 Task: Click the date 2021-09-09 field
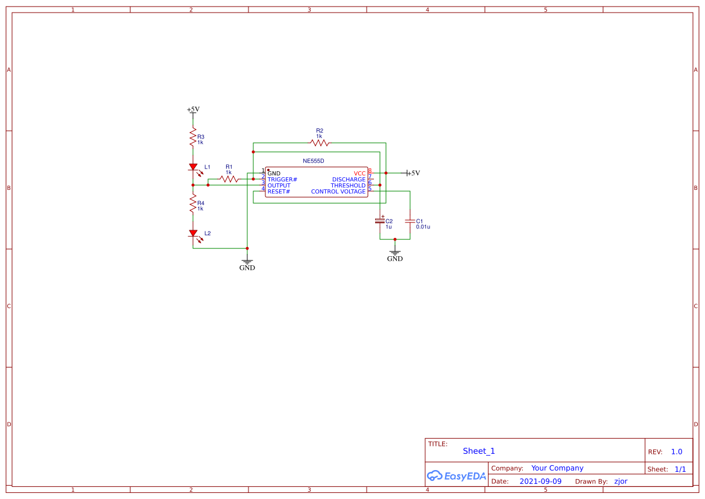(540, 481)
